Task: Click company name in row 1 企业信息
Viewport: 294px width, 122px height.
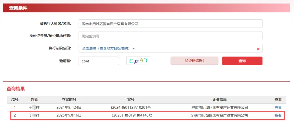Action: coord(220,107)
